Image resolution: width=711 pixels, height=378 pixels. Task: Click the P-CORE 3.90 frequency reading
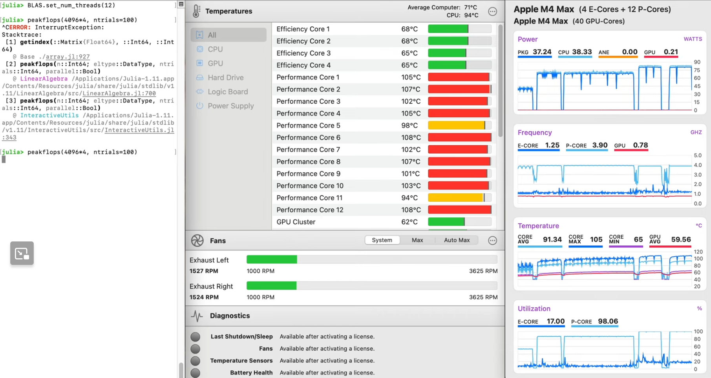(x=587, y=146)
